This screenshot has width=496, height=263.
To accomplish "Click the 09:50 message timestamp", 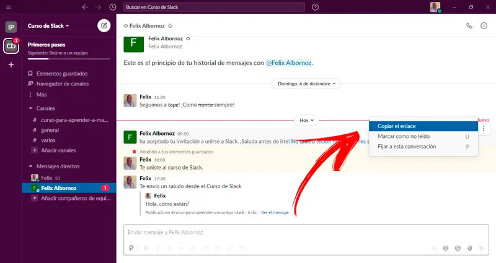I will [x=183, y=134].
